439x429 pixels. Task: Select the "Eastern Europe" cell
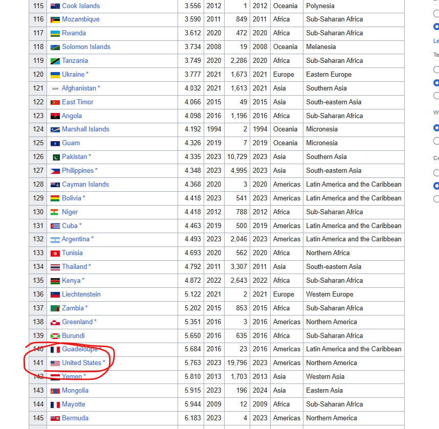354,75
